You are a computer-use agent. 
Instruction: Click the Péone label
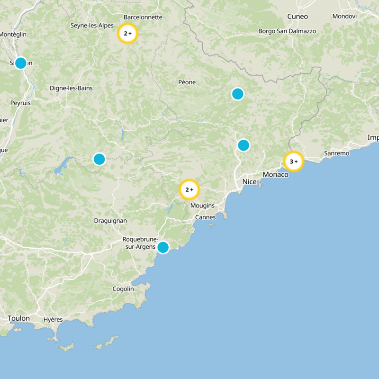tap(187, 82)
